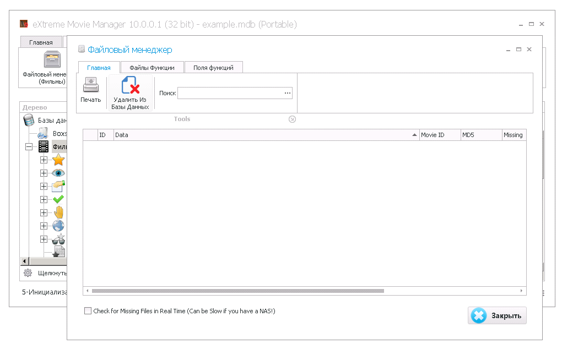The width and height of the screenshot is (562, 349).
Task: Click the Print (Печать) printer icon
Action: (91, 85)
